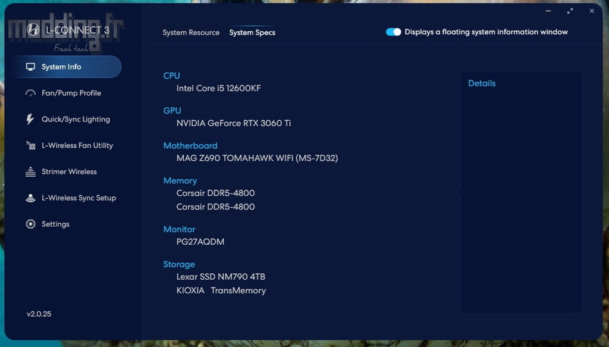The width and height of the screenshot is (609, 347).
Task: Open L-Wireless Sync Setup
Action: (x=79, y=198)
